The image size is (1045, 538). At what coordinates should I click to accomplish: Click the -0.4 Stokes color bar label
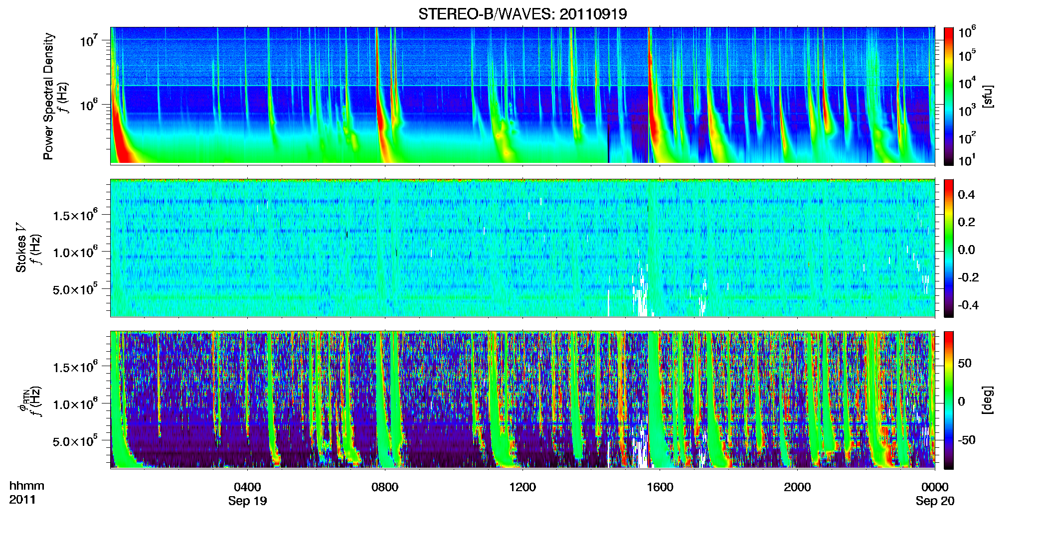(x=968, y=305)
